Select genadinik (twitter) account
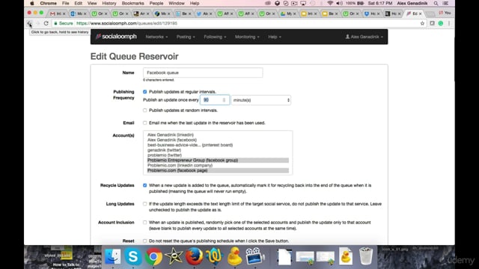Image resolution: width=479 pixels, height=269 pixels. click(164, 150)
